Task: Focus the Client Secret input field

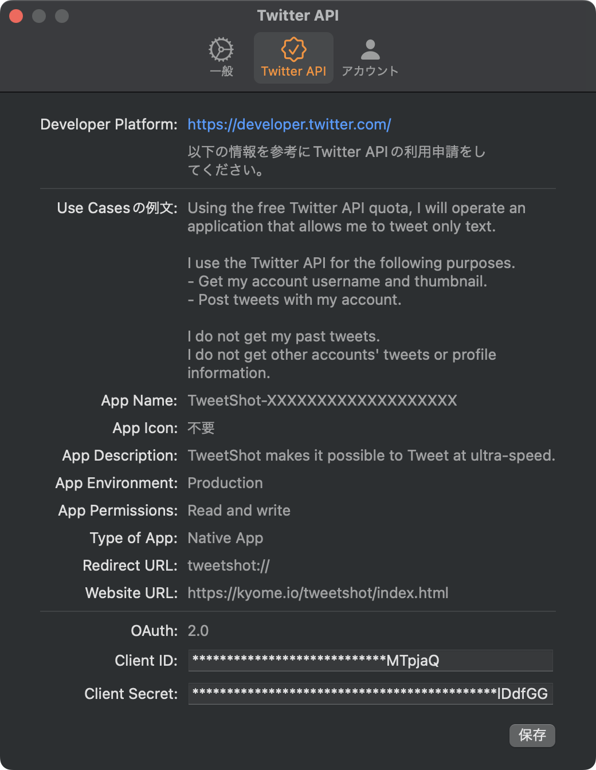Action: [371, 694]
